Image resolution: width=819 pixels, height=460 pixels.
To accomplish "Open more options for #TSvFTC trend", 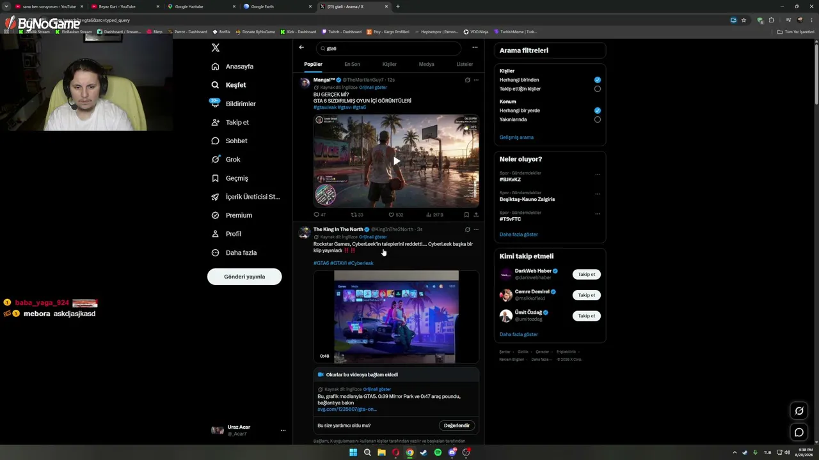I will [598, 213].
